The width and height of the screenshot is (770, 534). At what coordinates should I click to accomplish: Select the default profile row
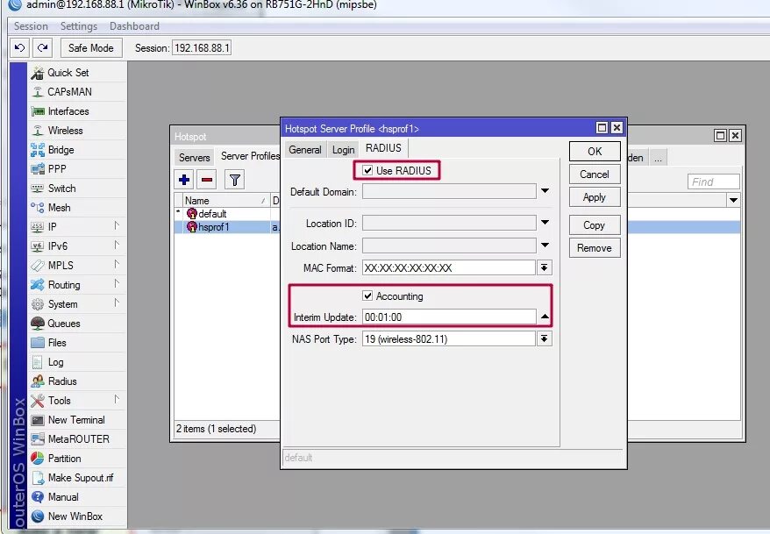pyautogui.click(x=227, y=214)
